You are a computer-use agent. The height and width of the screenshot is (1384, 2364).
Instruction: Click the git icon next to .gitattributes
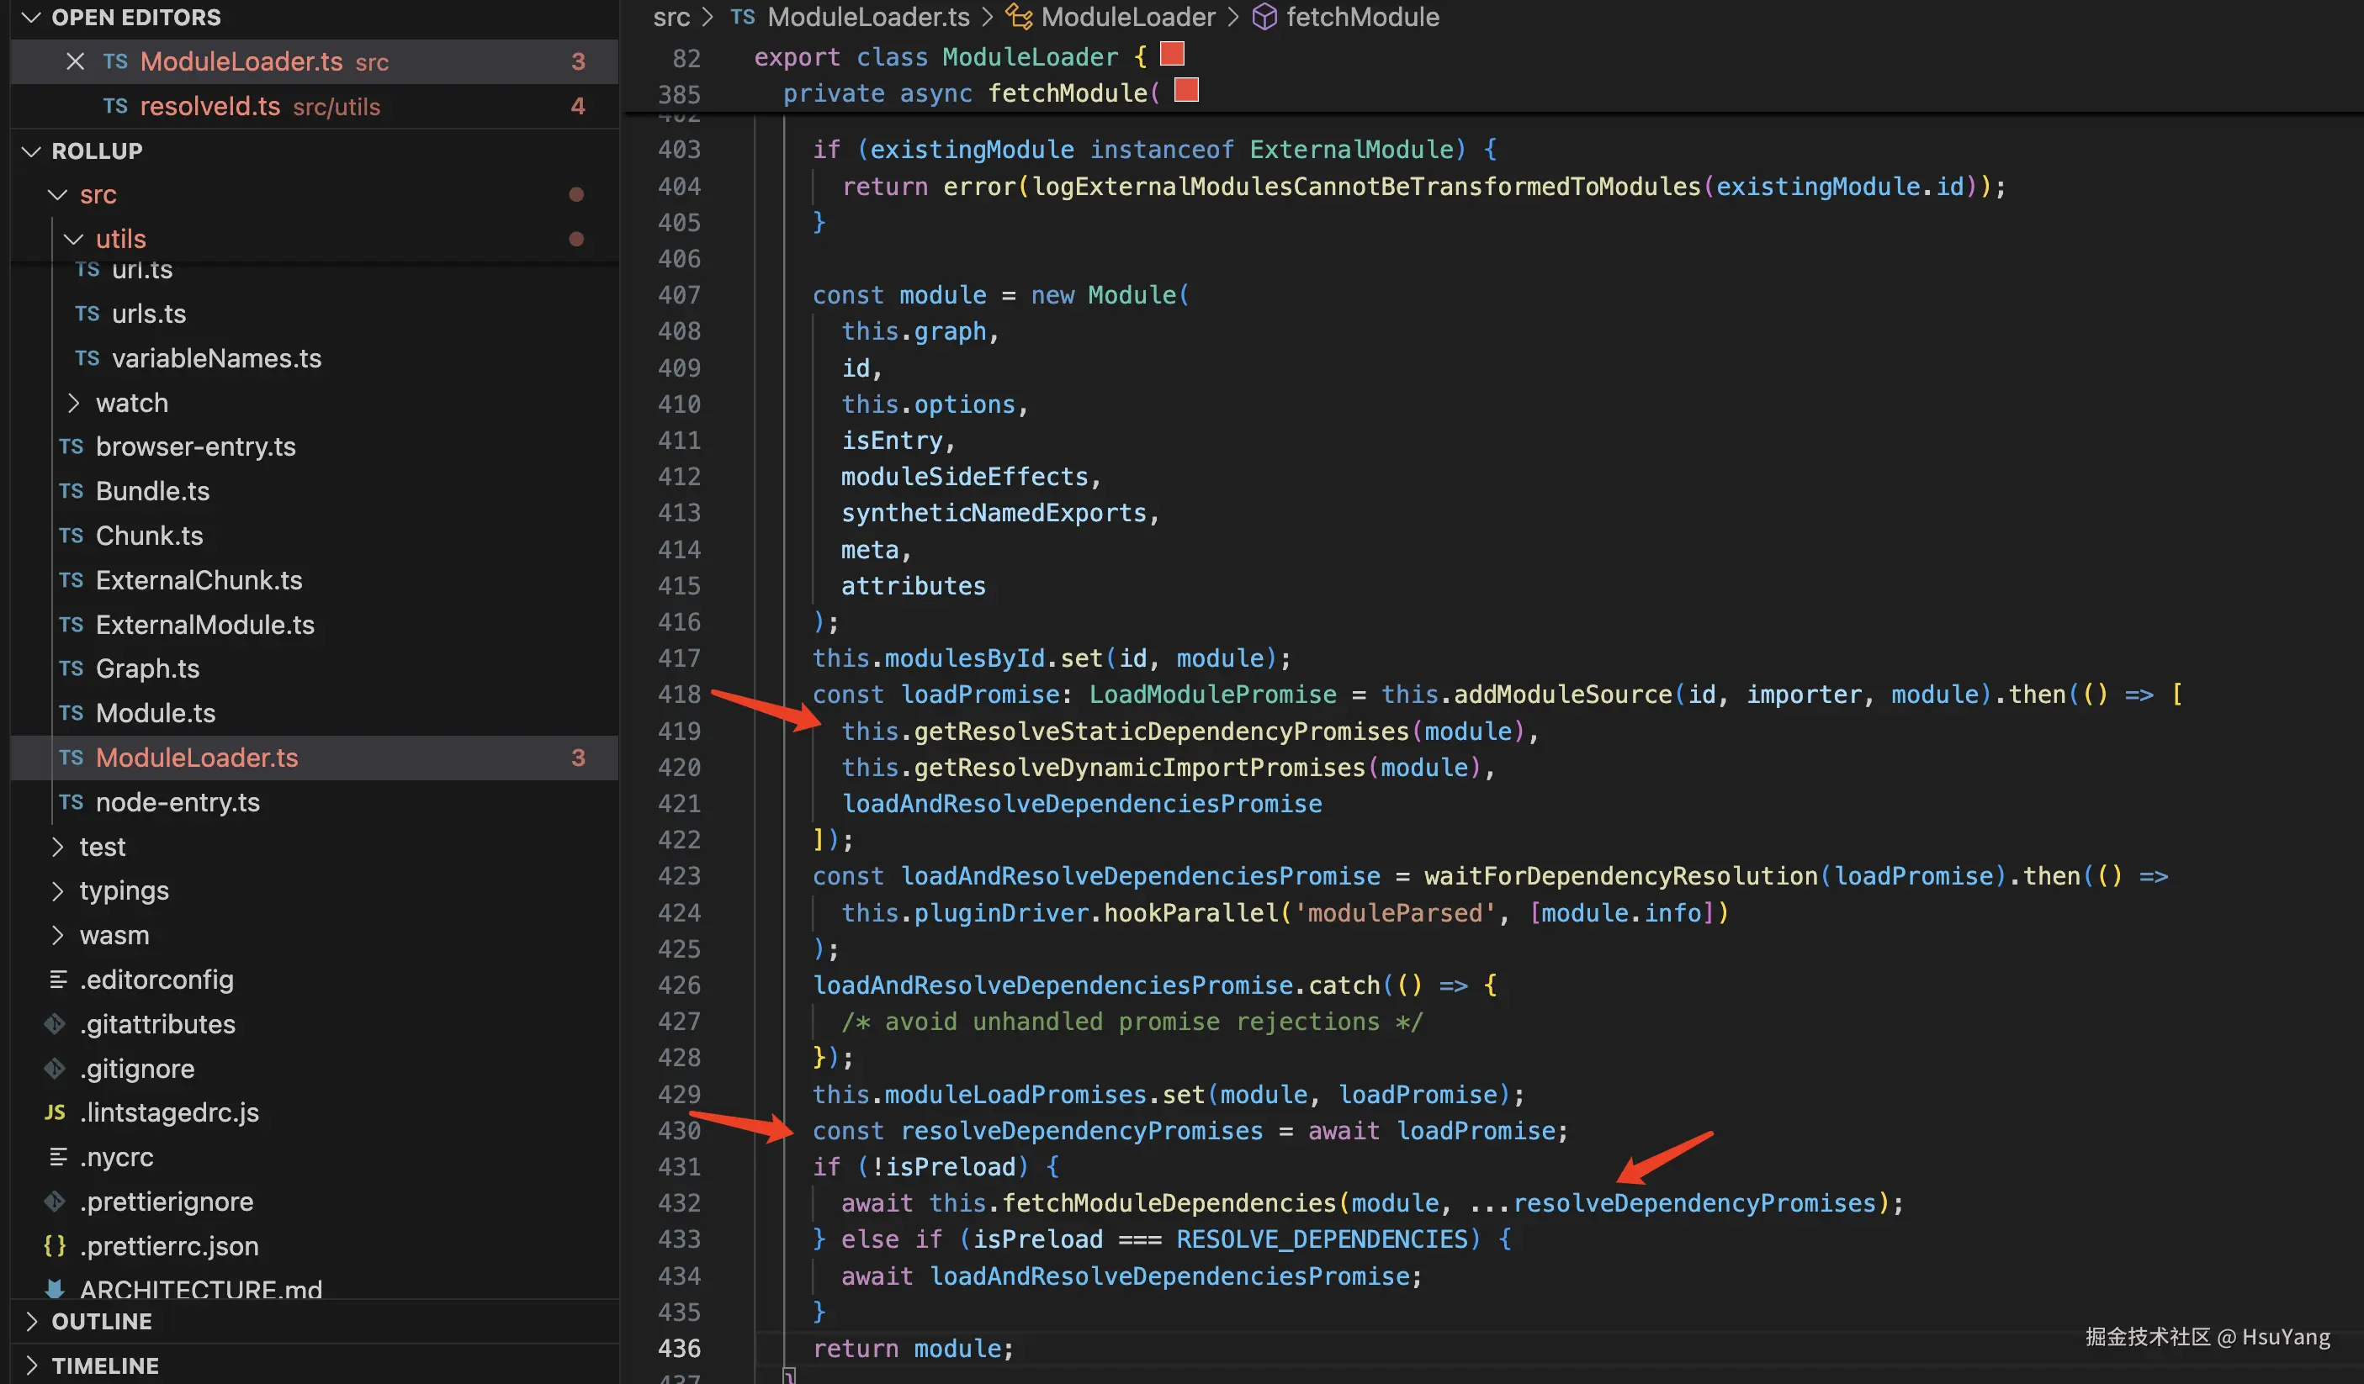coord(56,1024)
